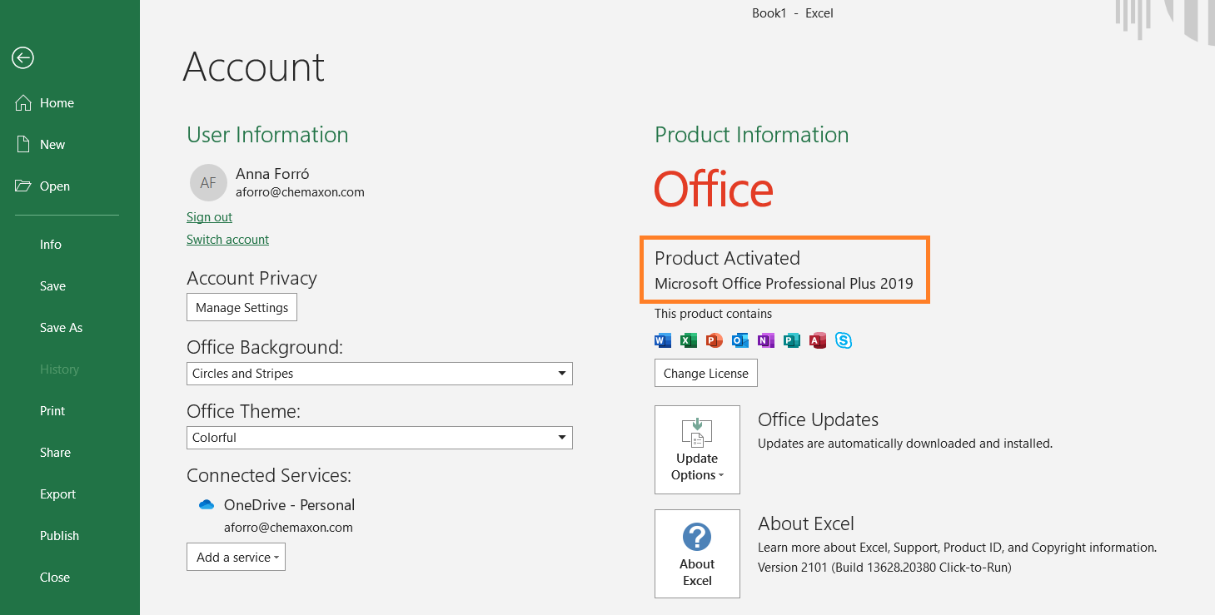This screenshot has width=1215, height=615.
Task: Click the AF user avatar circle
Action: coord(208,182)
